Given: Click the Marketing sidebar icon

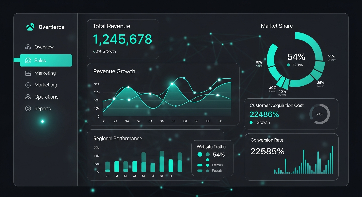Looking at the screenshot, I should tap(28, 73).
